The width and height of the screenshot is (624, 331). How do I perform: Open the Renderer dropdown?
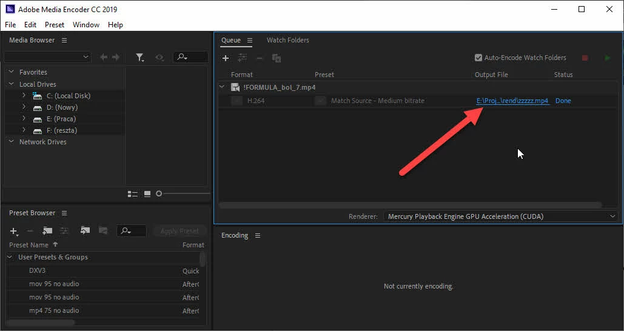[500, 216]
